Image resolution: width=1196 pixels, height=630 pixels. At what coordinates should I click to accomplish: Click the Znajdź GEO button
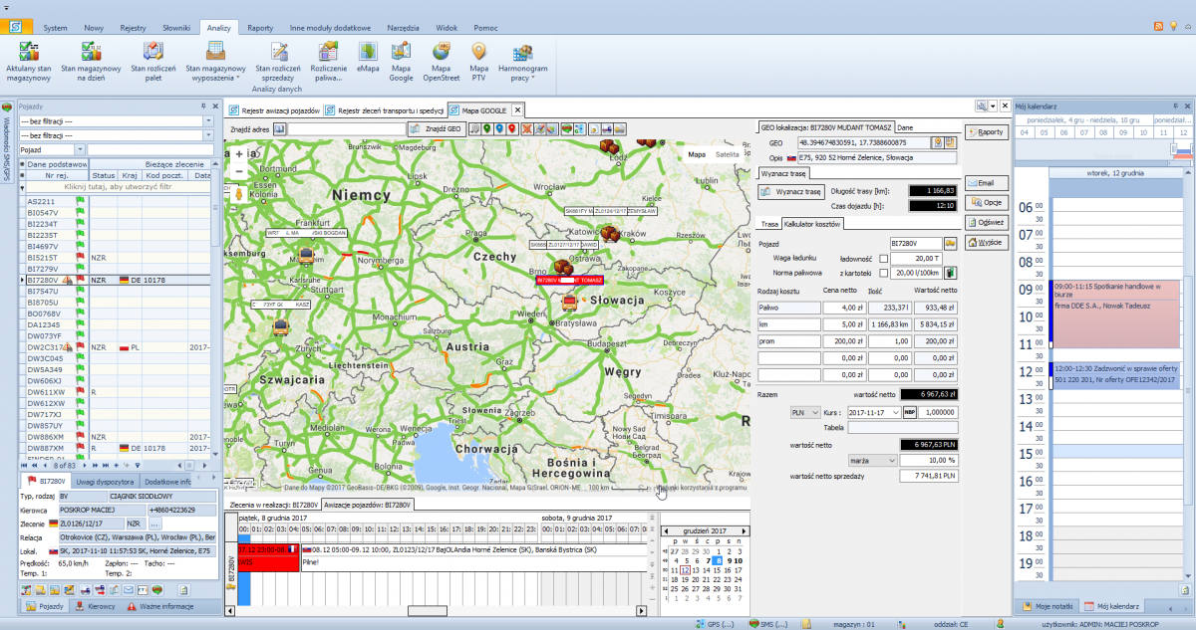tap(435, 128)
